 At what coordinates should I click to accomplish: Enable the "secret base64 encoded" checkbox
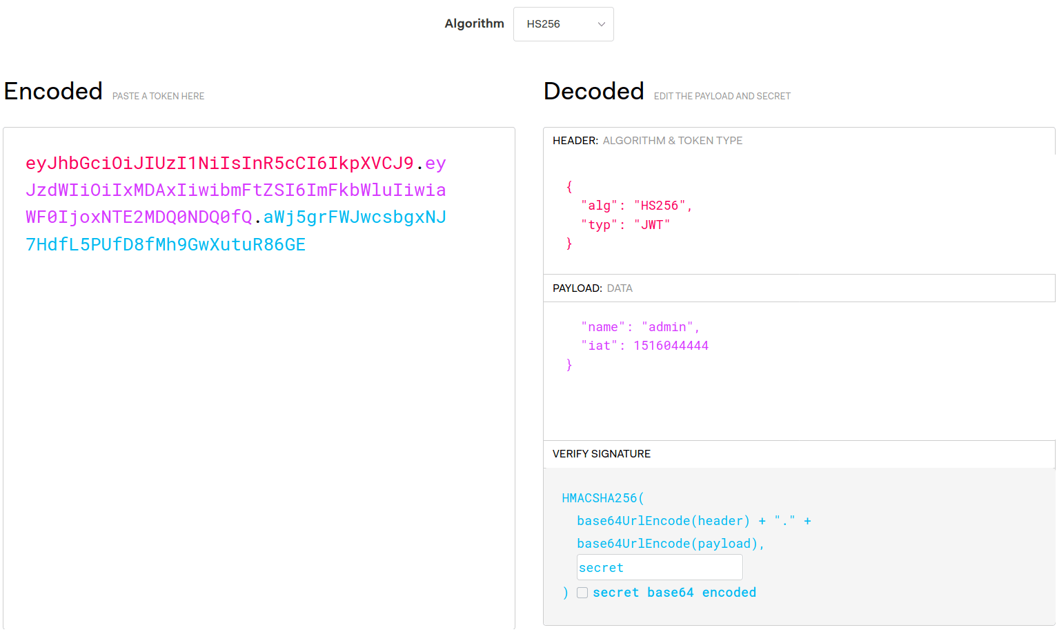point(582,593)
